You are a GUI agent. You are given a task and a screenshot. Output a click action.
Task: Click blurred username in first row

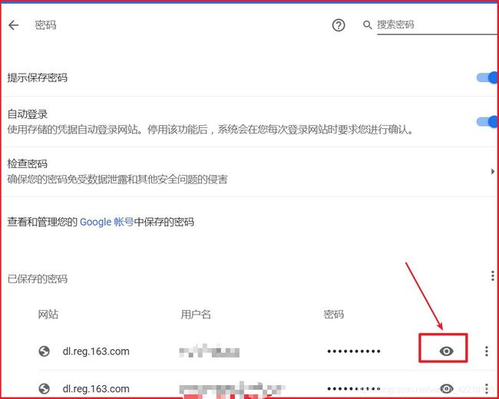[209, 351]
